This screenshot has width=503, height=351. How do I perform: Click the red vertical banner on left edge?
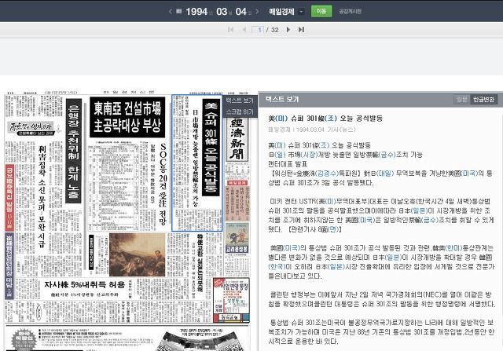(9, 197)
